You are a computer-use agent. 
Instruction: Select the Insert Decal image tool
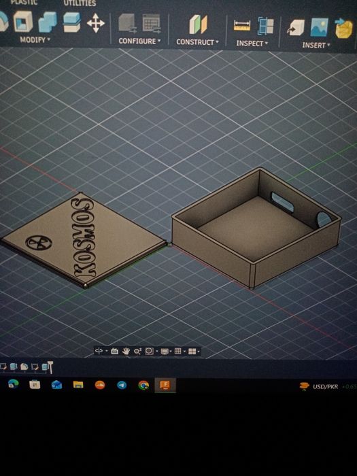[x=320, y=27]
